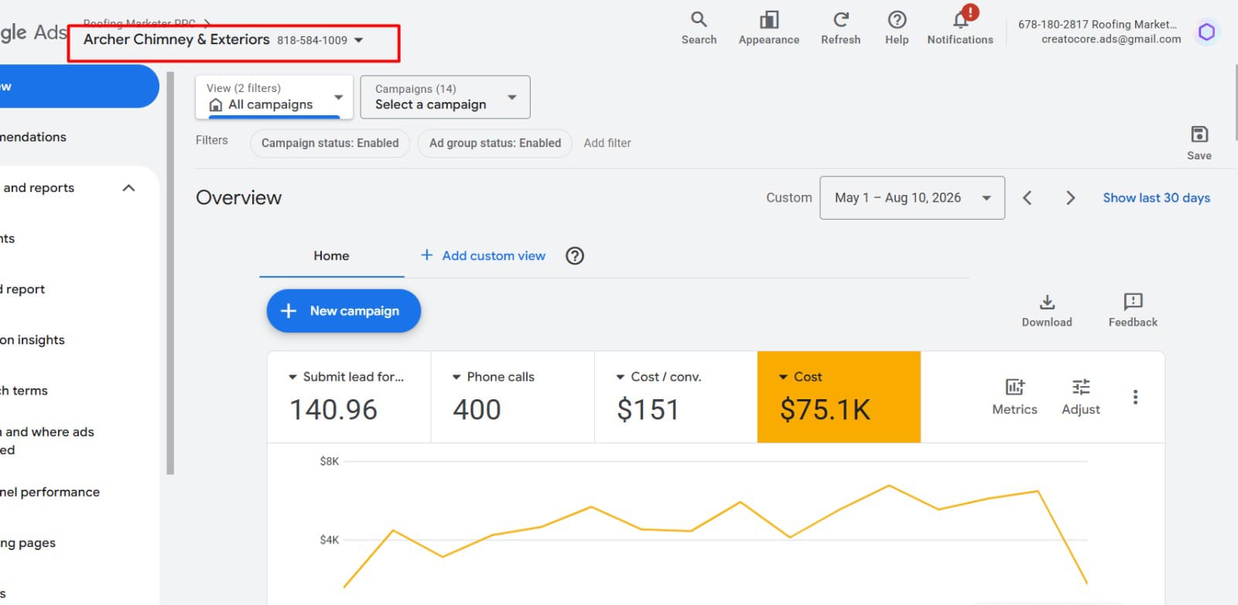Change the Phone calls metric dropdown
Viewport: 1238px width, 605px height.
(493, 377)
